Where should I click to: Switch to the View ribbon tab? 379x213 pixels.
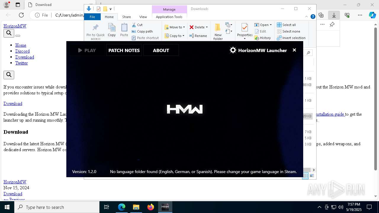point(143,17)
